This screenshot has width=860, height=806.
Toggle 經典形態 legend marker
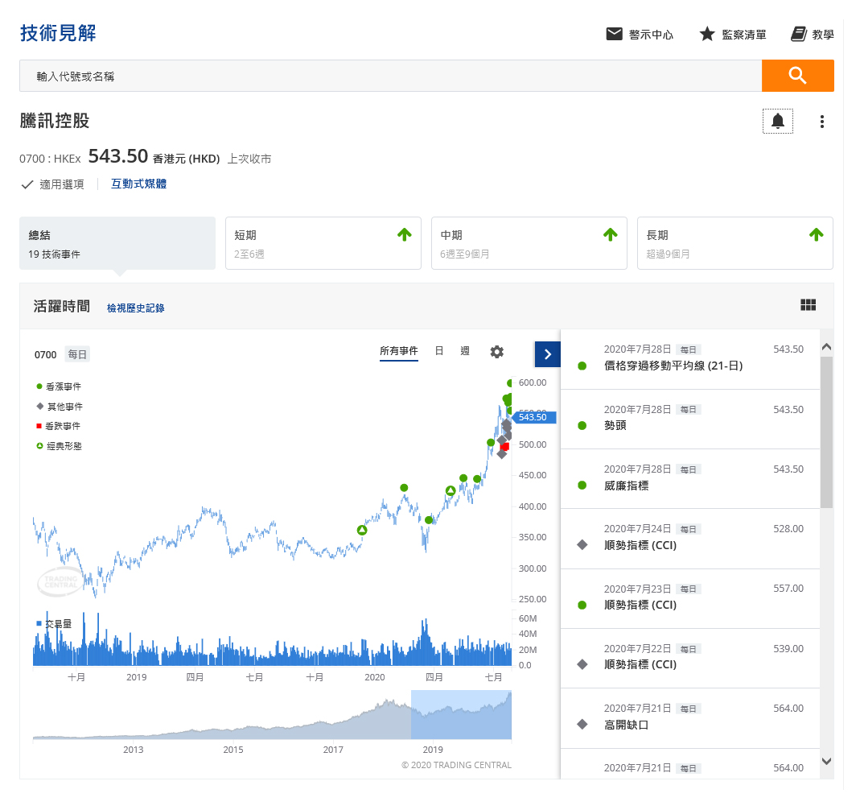click(39, 446)
